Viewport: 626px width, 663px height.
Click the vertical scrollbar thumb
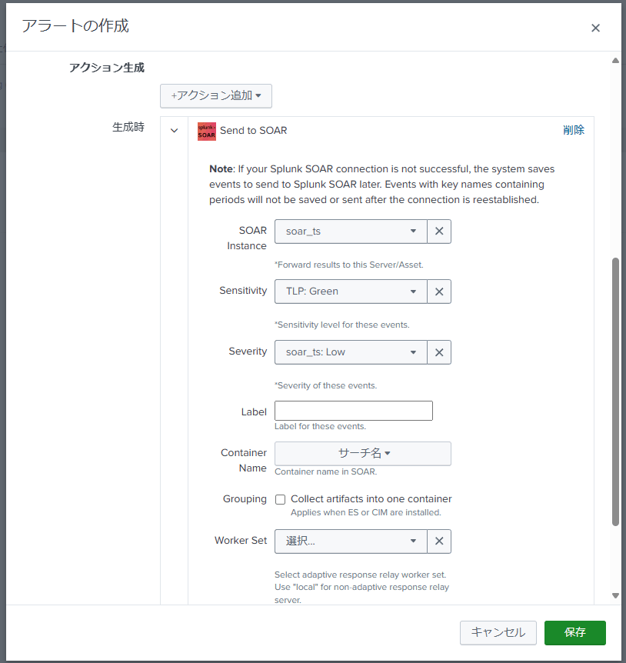click(615, 391)
